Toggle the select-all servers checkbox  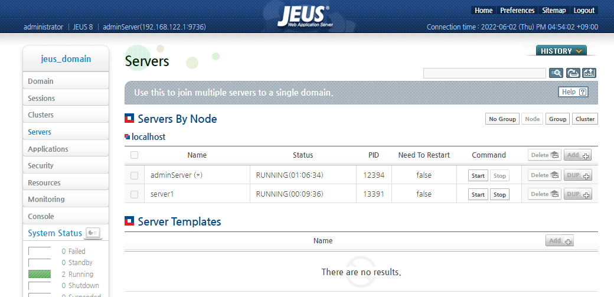click(135, 155)
